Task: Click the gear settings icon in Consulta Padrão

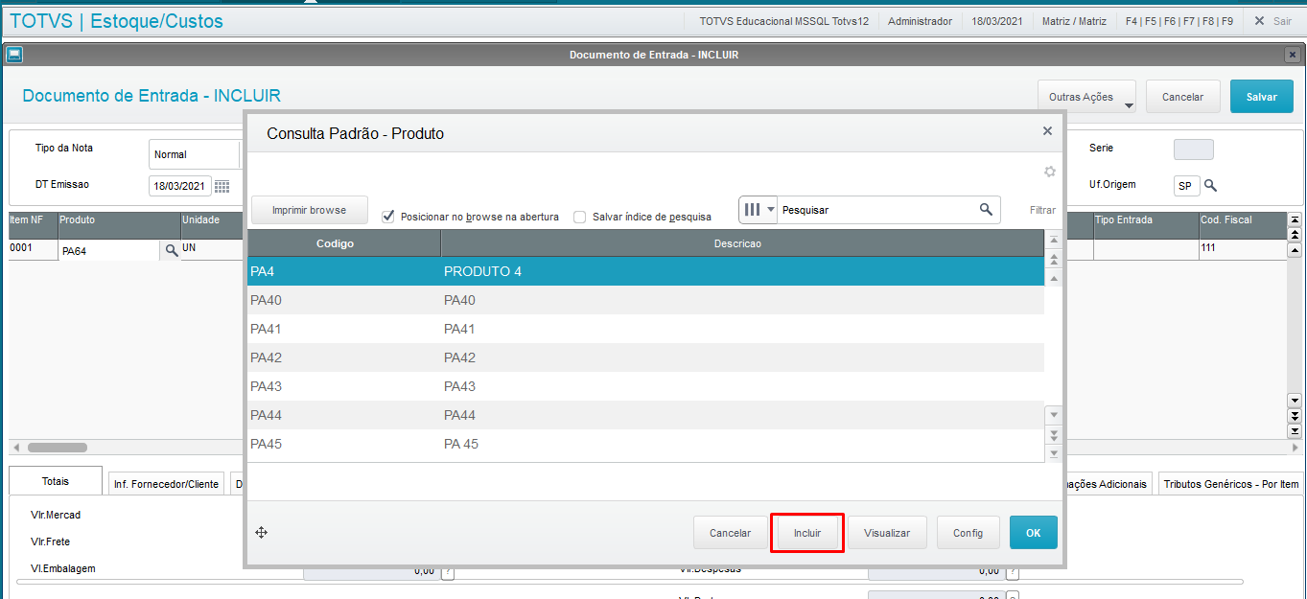Action: pyautogui.click(x=1049, y=172)
